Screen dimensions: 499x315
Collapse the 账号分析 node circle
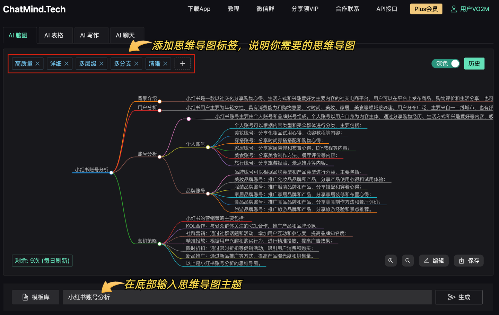tap(160, 157)
